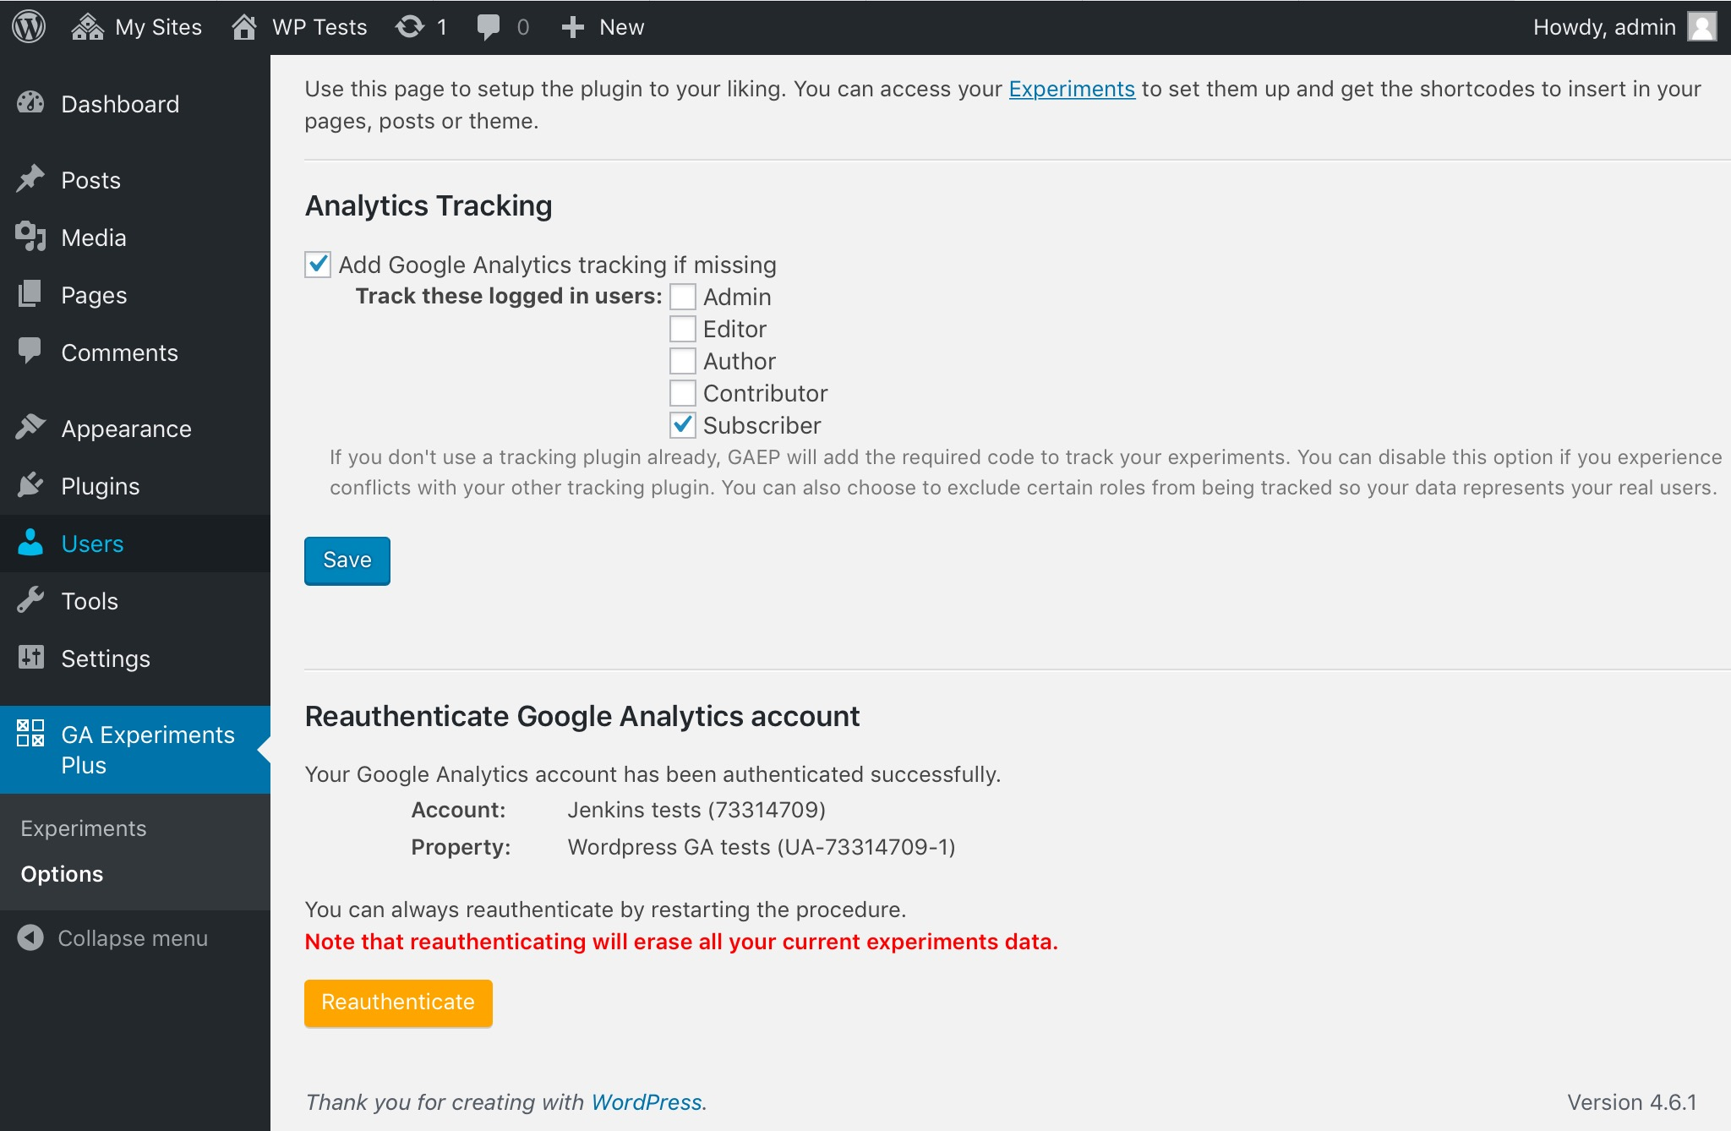Viewport: 1731px width, 1131px height.
Task: Click the admin avatar icon
Action: click(1701, 27)
